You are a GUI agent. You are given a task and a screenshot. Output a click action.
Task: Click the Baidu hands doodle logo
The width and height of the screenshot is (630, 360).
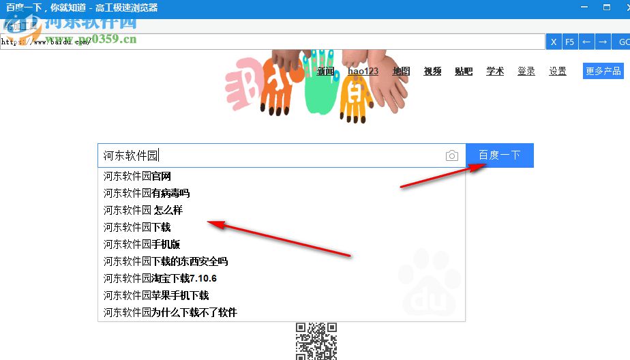tap(316, 86)
